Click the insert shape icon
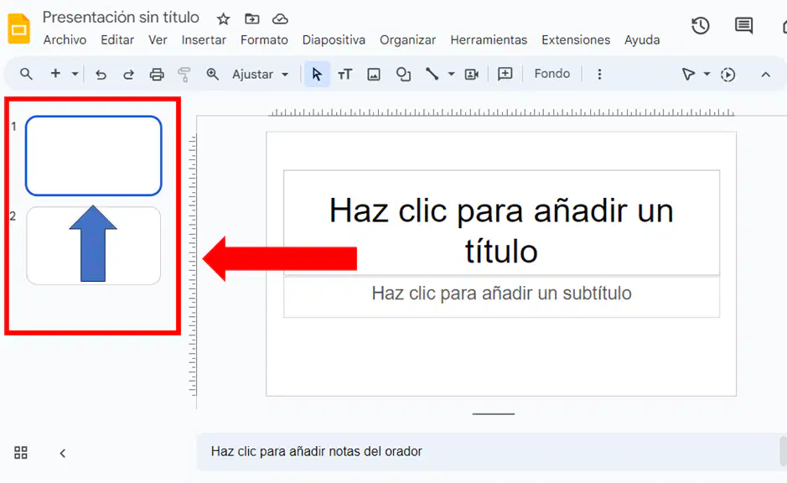Image resolution: width=787 pixels, height=483 pixels. [403, 75]
